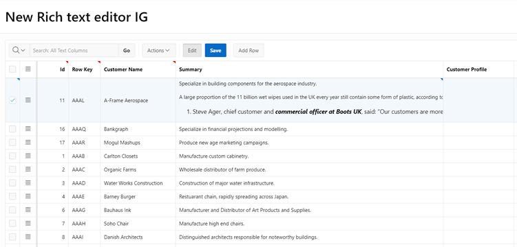The image size is (517, 247).
Task: Open row actions menu for Water Works Construction
Action: [x=28, y=183]
